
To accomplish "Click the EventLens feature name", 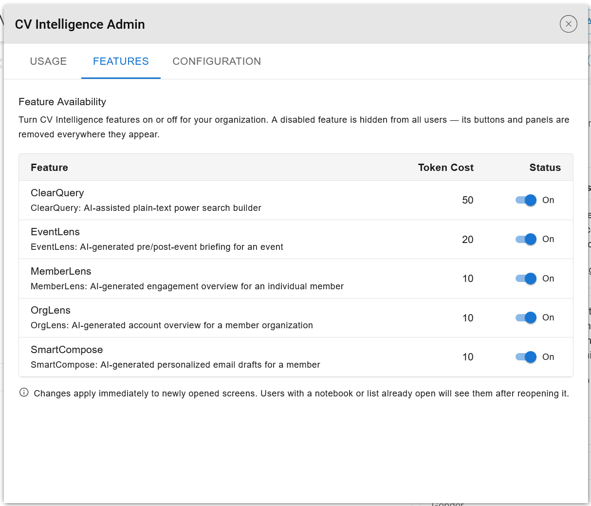I will (x=55, y=232).
